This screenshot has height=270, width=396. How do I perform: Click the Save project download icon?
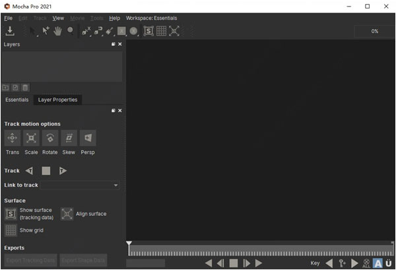(x=10, y=31)
